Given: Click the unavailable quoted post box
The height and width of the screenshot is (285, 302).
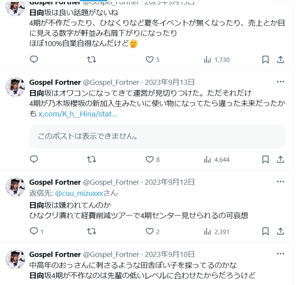Looking at the screenshot, I should tap(157, 137).
